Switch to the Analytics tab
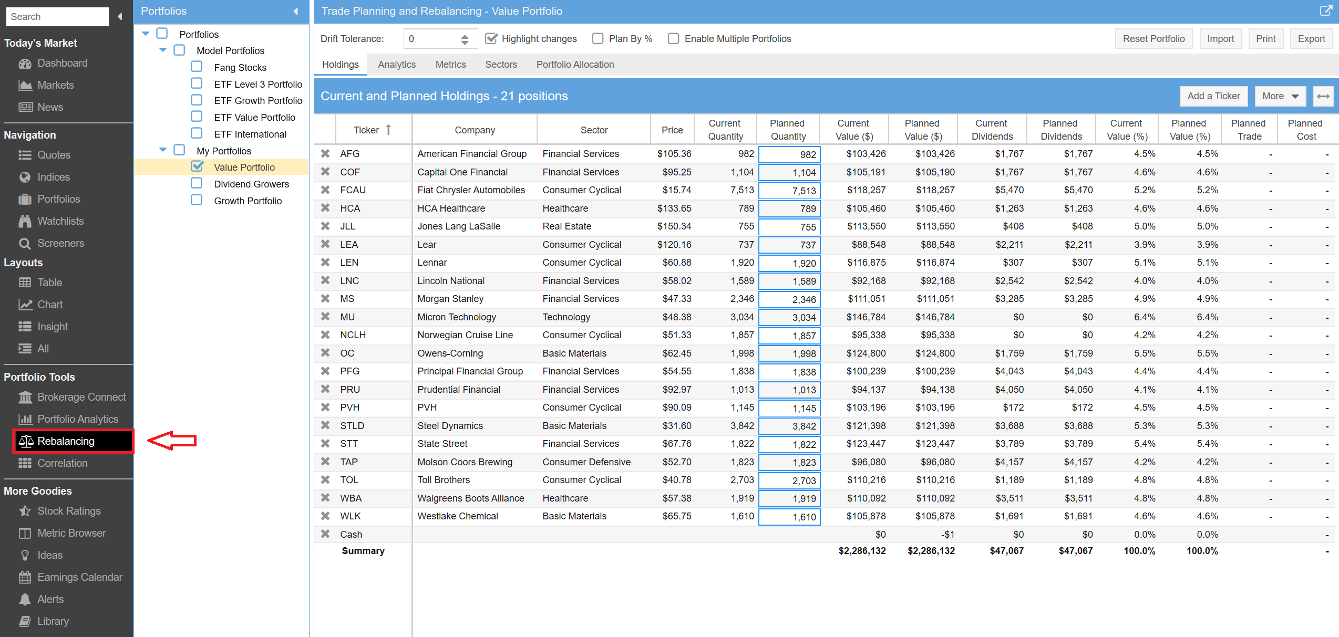Viewport: 1339px width, 637px height. pos(397,64)
